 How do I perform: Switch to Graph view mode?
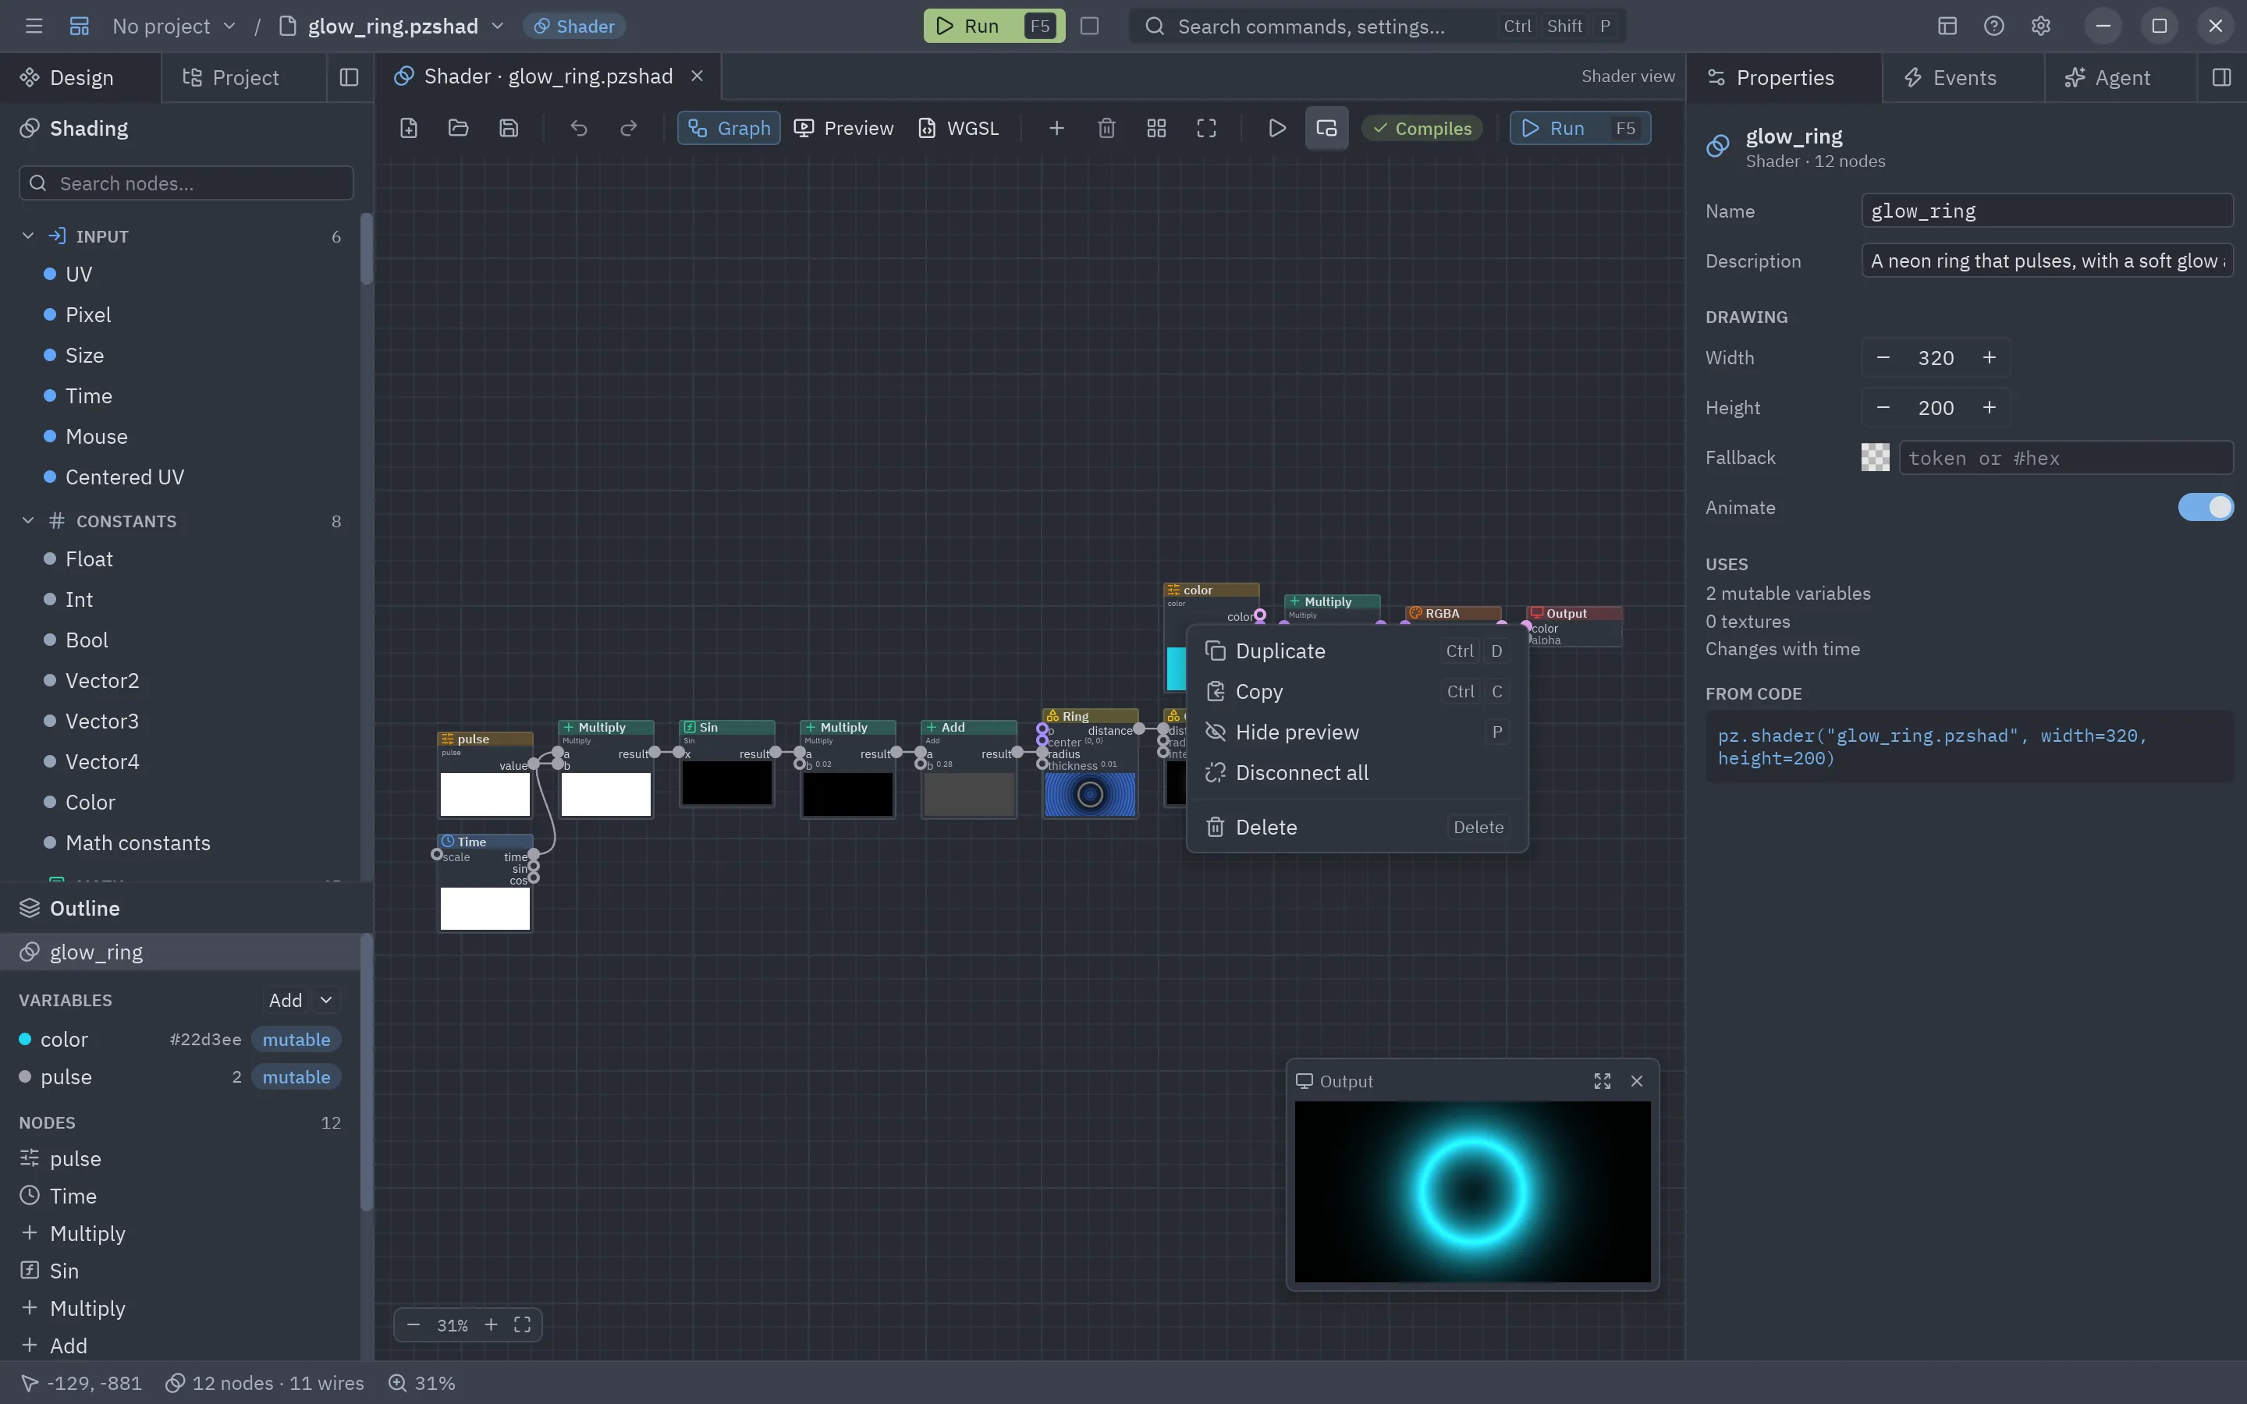[729, 128]
